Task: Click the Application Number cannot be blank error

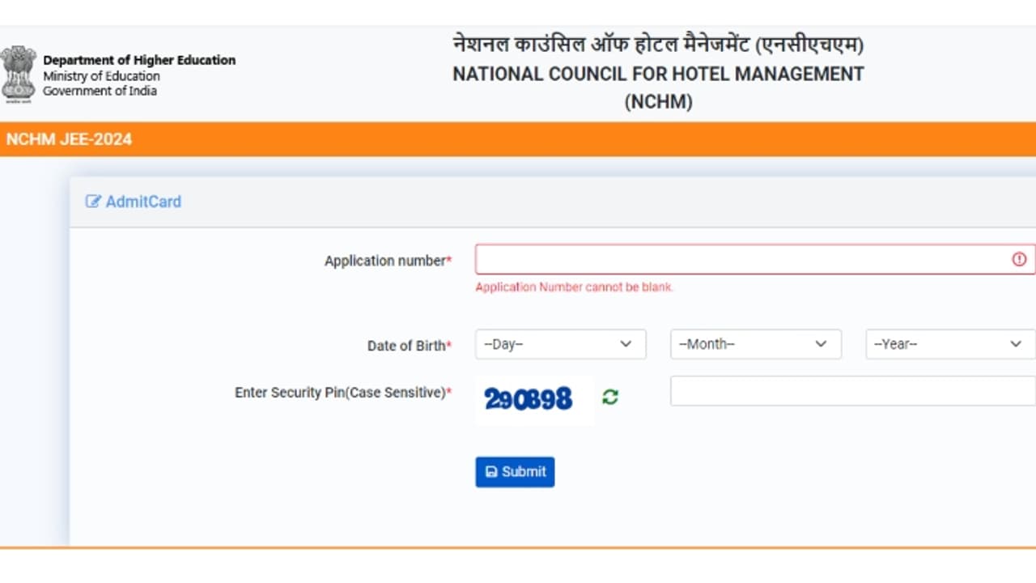Action: (x=574, y=287)
